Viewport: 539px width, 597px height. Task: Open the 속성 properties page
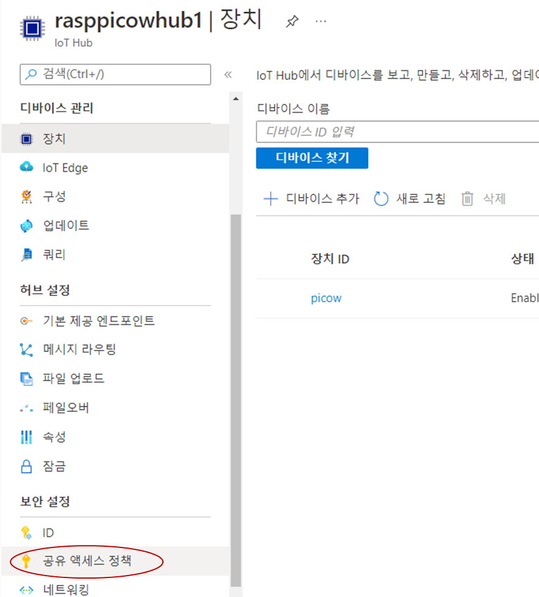click(54, 437)
